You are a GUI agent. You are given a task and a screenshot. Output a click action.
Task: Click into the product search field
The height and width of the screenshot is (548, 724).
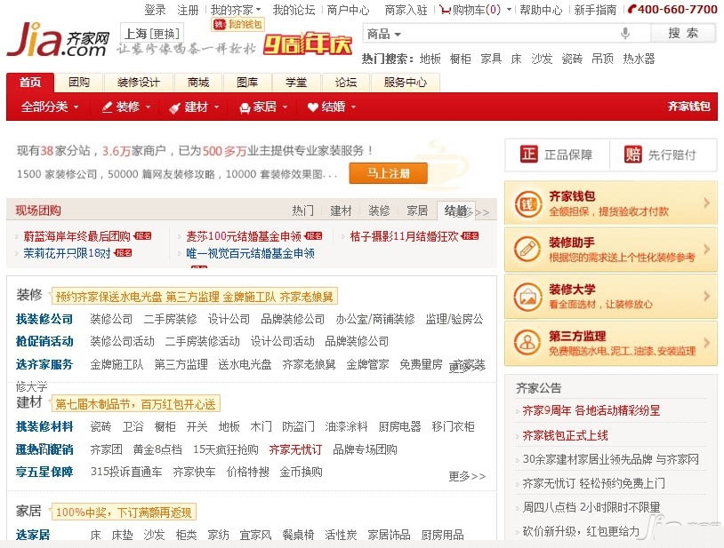point(508,34)
